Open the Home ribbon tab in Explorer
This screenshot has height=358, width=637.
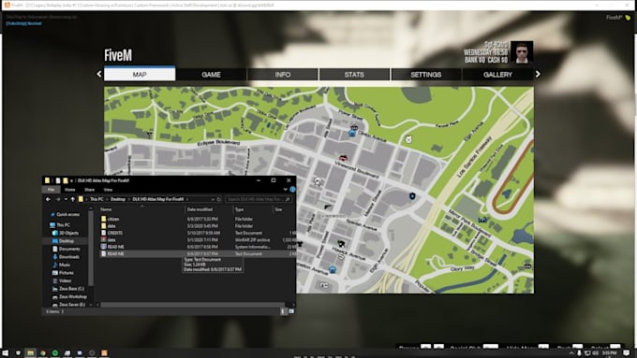(70, 190)
